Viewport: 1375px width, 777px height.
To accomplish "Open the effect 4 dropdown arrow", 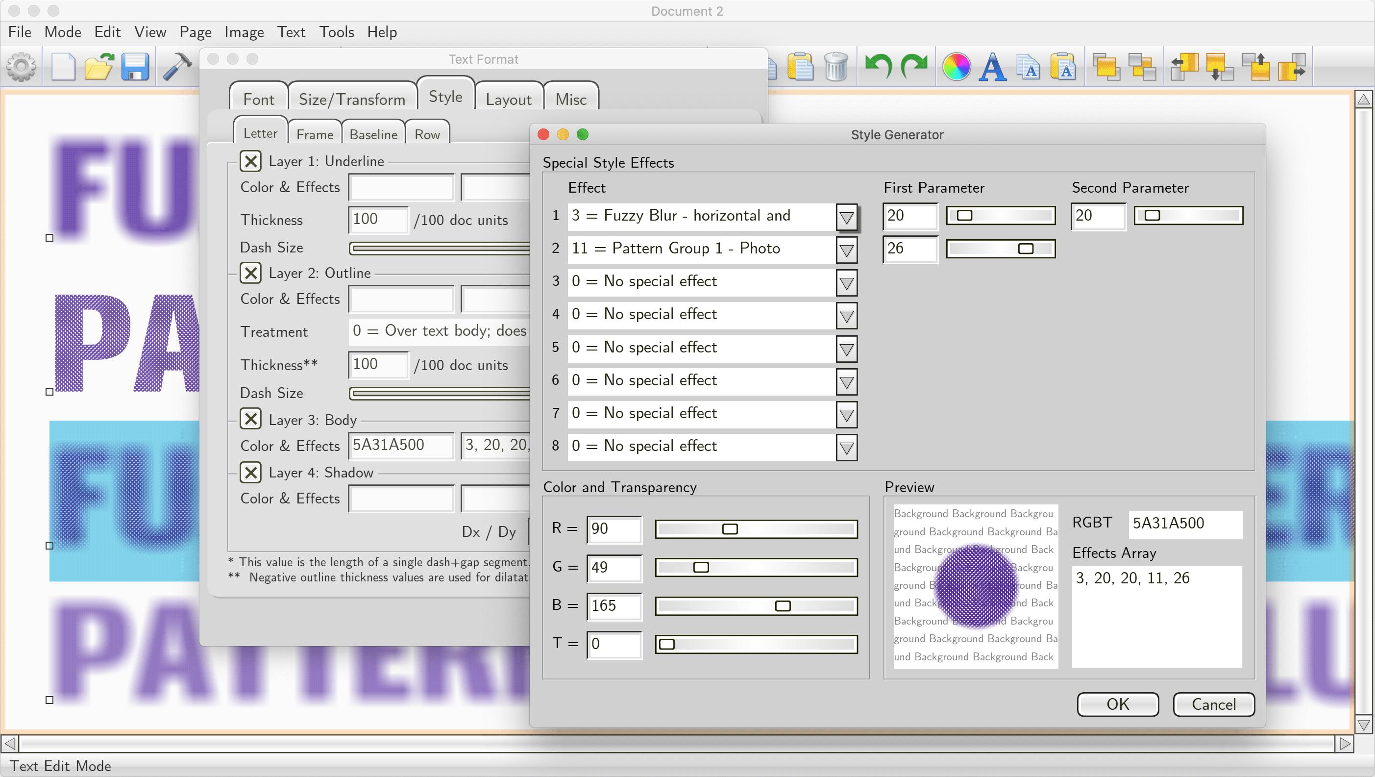I will pos(847,316).
